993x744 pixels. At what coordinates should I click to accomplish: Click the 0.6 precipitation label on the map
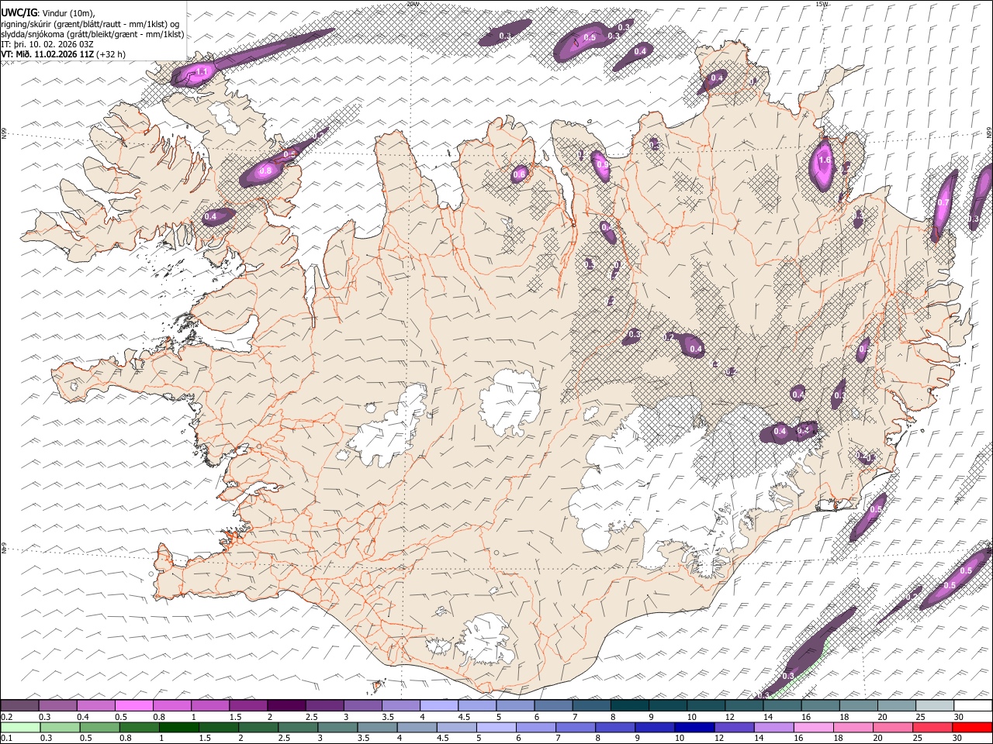click(519, 175)
